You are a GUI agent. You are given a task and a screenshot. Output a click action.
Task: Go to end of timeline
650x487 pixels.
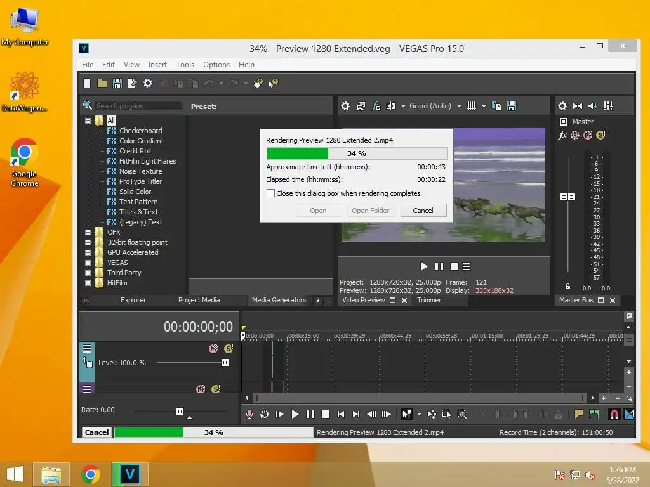point(355,414)
